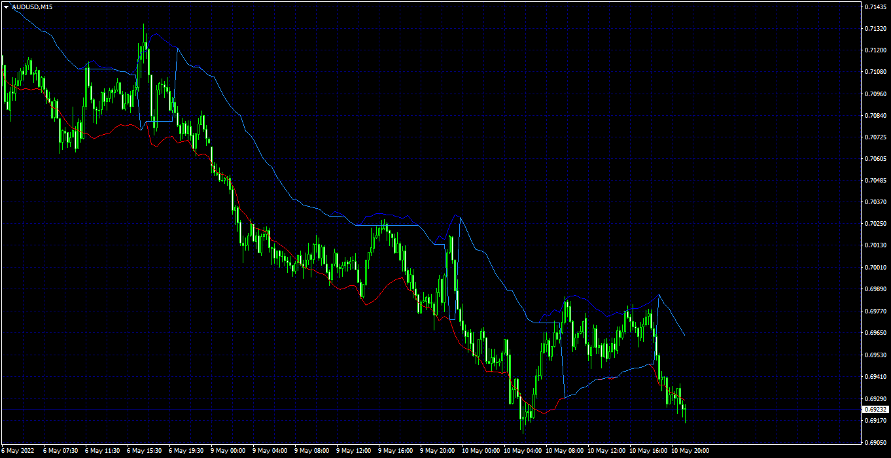Click the 10 May 00:00 time label
This screenshot has height=458, width=891.
481,450
